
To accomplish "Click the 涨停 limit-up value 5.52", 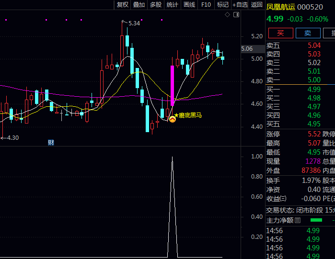I will click(314, 134).
